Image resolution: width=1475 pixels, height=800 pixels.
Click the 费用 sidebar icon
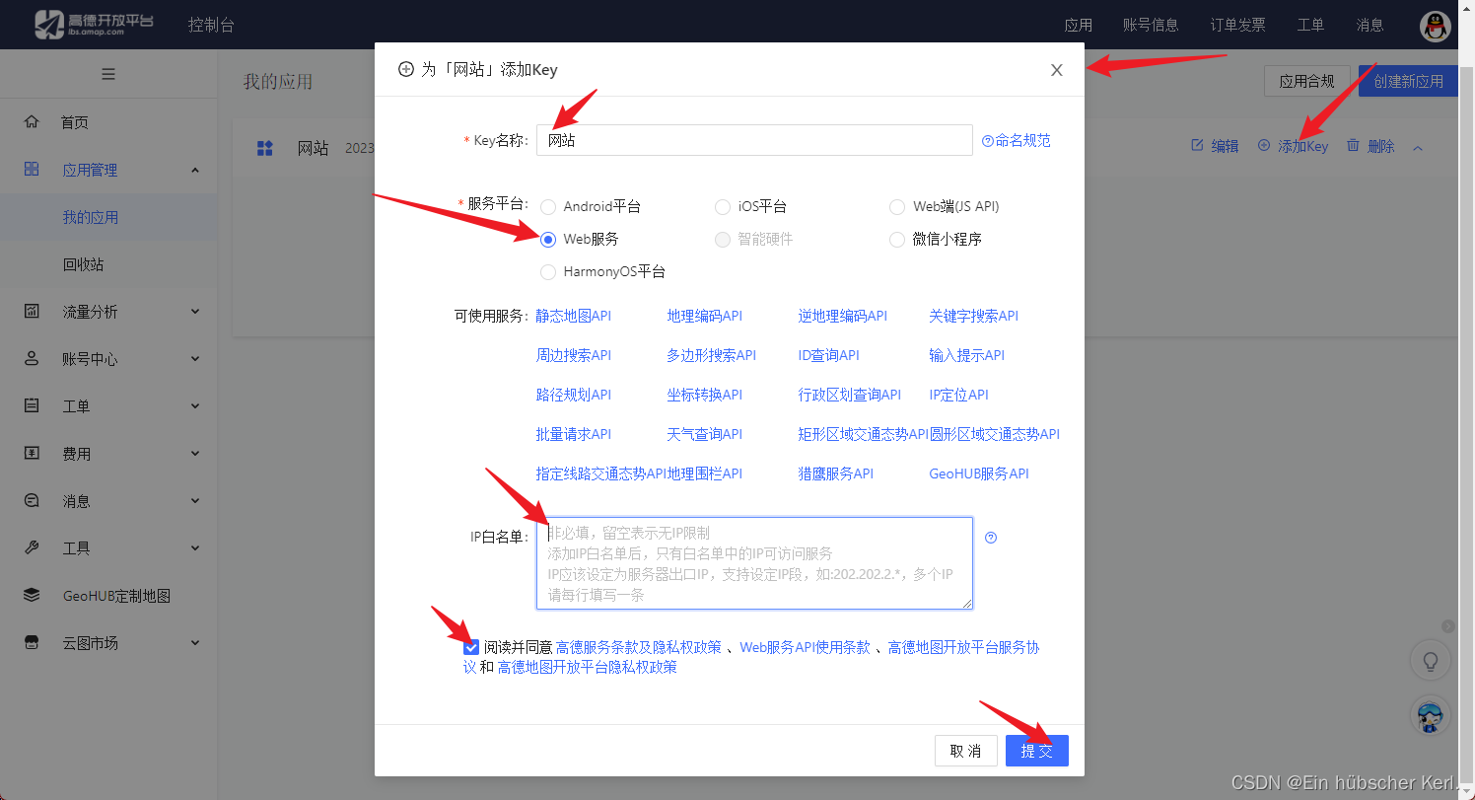pos(32,453)
